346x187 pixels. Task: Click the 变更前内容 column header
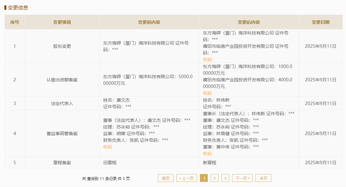(x=149, y=22)
